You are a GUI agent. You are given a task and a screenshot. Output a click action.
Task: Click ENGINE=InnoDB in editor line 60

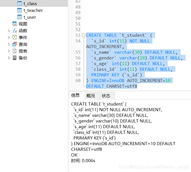108,81
